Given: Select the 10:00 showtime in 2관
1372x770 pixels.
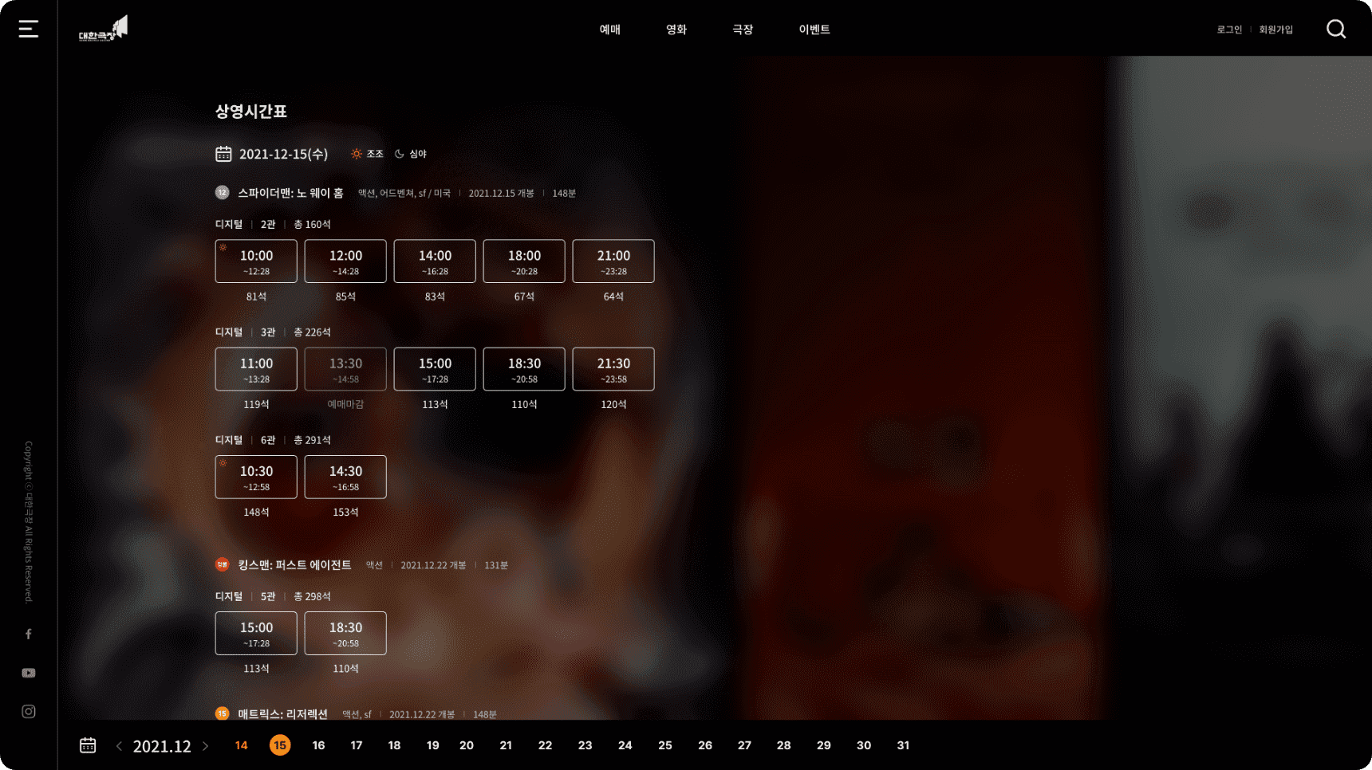Looking at the screenshot, I should [256, 261].
